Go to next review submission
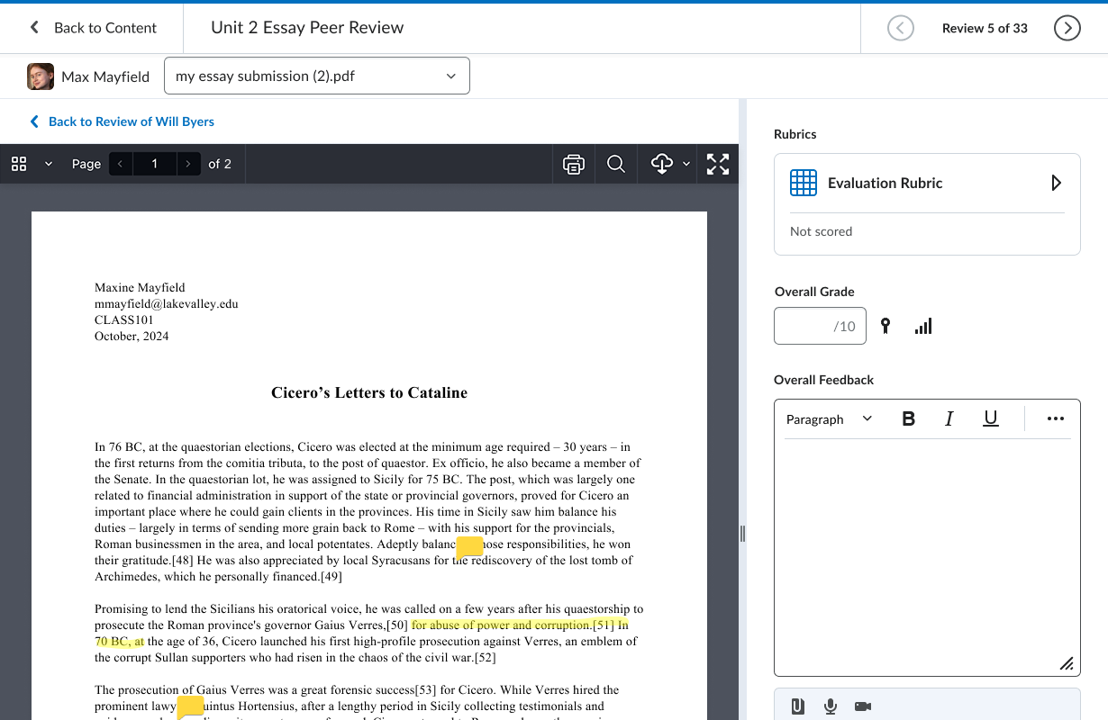 coord(1067,28)
